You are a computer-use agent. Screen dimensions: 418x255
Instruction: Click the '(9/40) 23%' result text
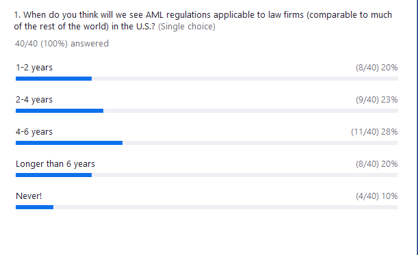[376, 100]
